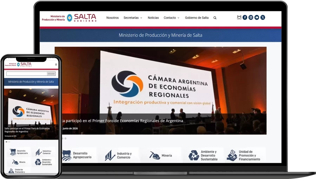The image size is (316, 179).
Task: Tap the Desarrollo Agropecuario label on phone
Action: coord(22,152)
